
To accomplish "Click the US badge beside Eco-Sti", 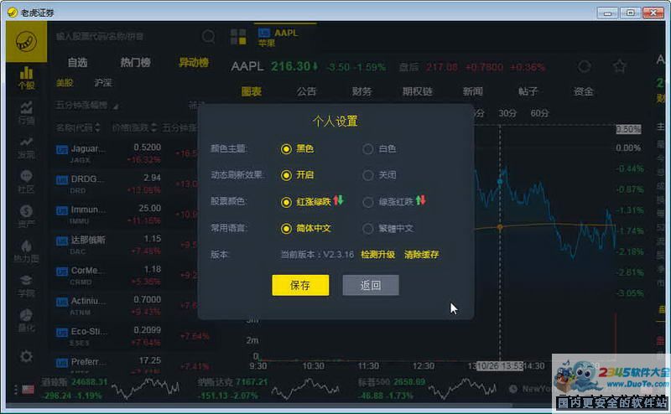I will click(x=62, y=333).
